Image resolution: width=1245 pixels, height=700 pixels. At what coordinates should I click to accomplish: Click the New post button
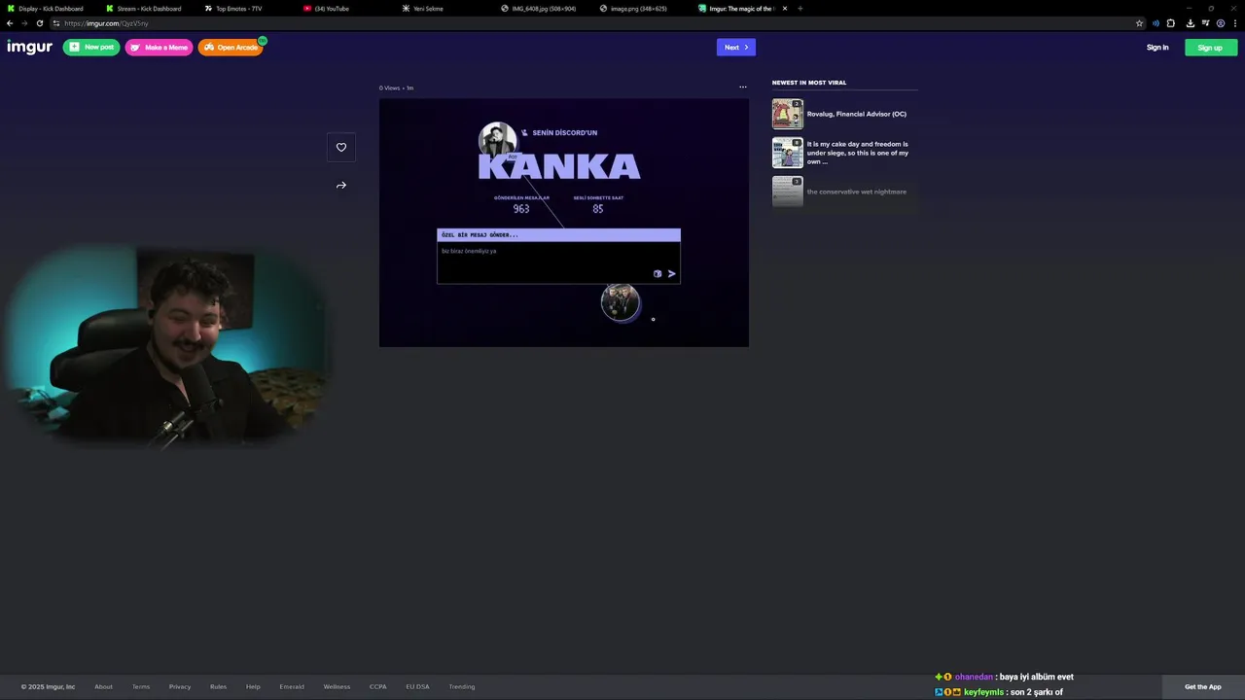click(x=91, y=47)
